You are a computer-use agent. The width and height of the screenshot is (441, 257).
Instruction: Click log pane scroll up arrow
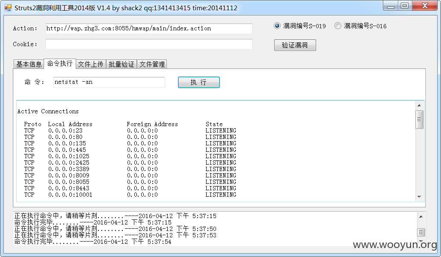421,216
